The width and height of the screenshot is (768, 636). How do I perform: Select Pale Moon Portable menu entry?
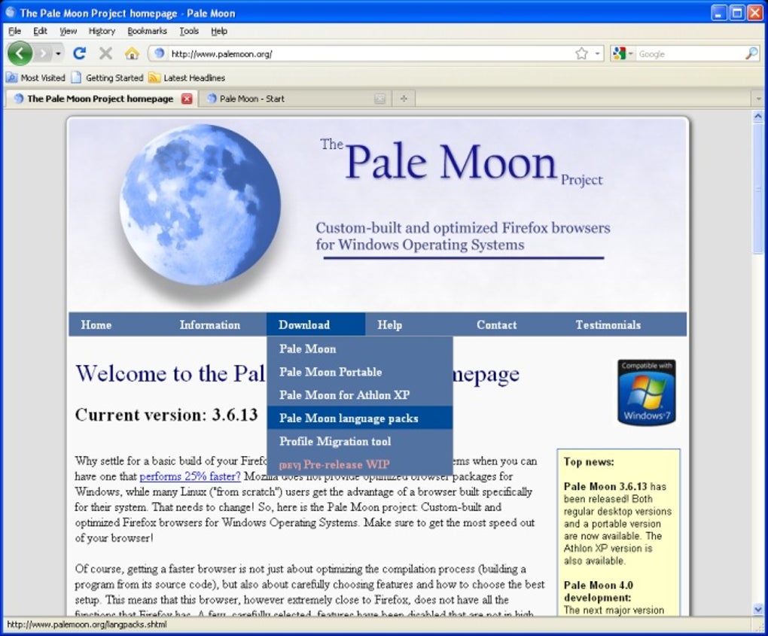[x=360, y=372]
